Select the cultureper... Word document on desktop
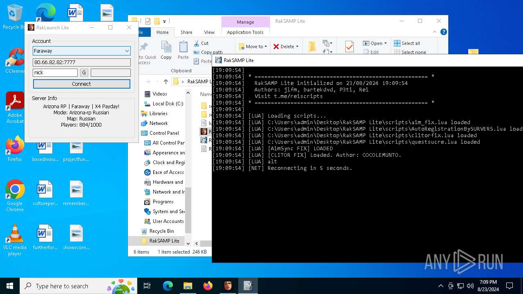Screen dimensions: 523x294 point(45,193)
